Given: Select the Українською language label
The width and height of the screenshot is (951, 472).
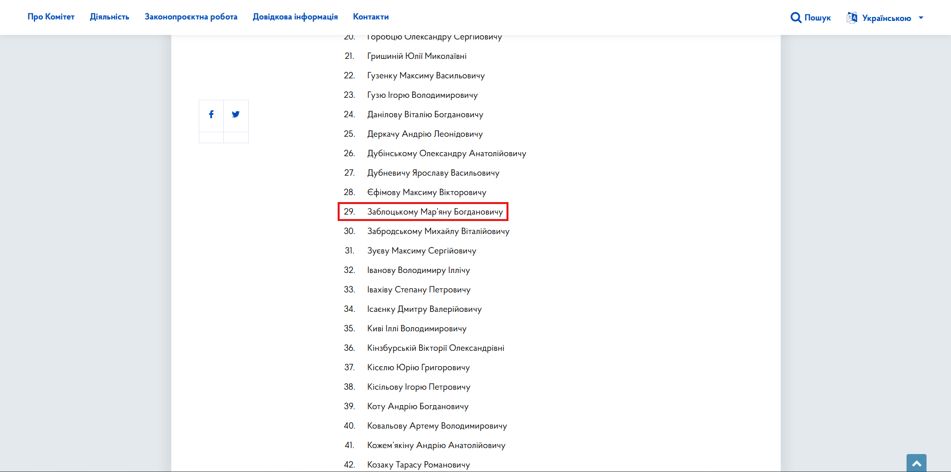Looking at the screenshot, I should tap(887, 18).
